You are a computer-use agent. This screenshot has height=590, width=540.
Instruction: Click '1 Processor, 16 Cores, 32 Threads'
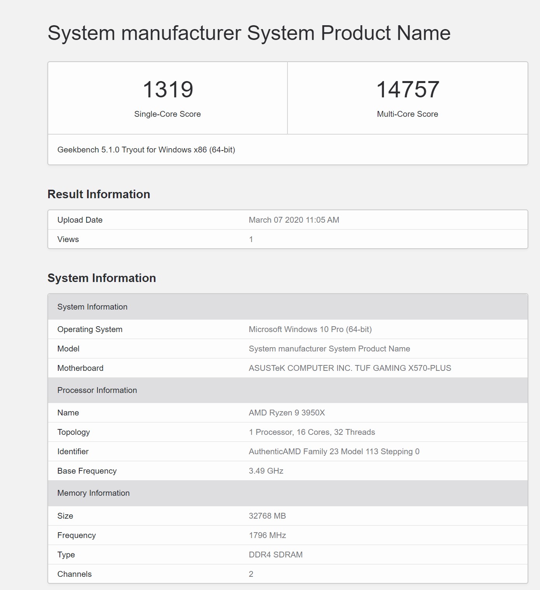point(312,432)
